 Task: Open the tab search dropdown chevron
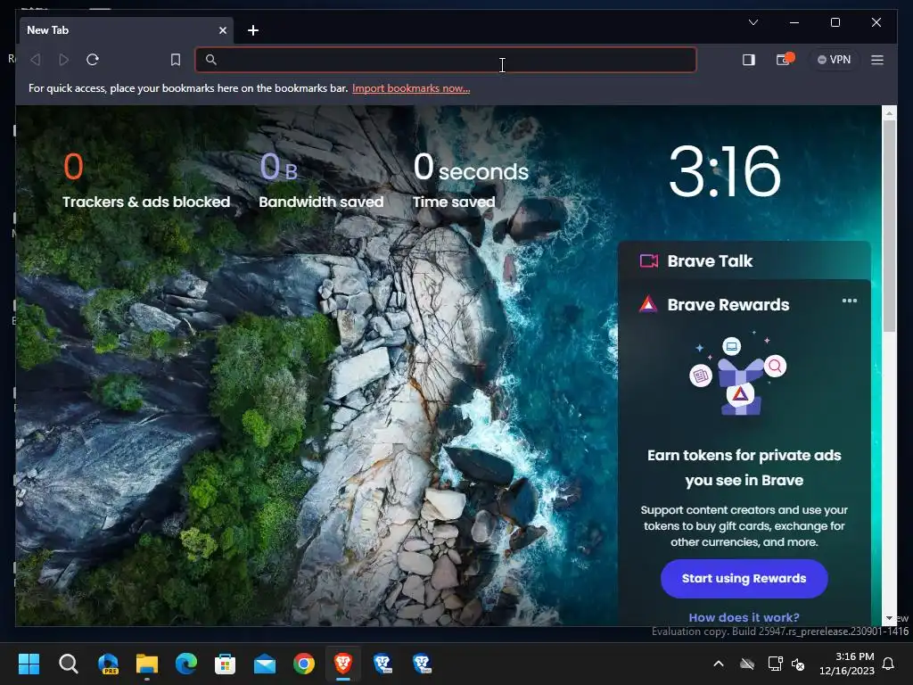pyautogui.click(x=753, y=22)
